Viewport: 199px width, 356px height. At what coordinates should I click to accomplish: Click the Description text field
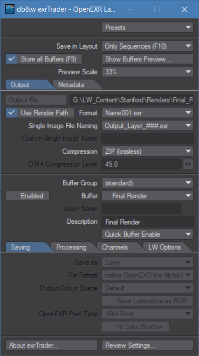pyautogui.click(x=147, y=222)
